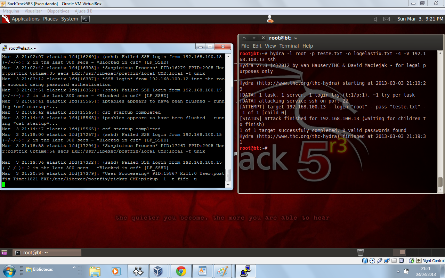
Task: Click the volume speaker icon
Action: click(x=375, y=19)
